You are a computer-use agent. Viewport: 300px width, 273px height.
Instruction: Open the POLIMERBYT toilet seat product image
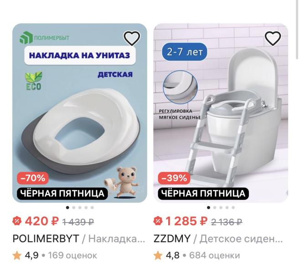tap(80, 113)
